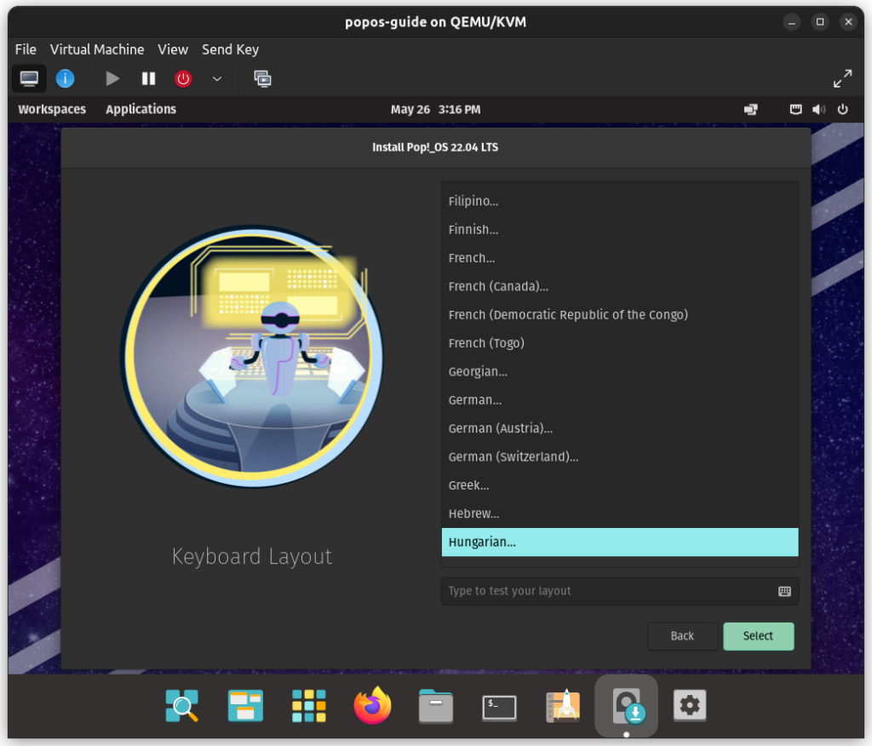Select the Greek... keyboard layout
872x746 pixels.
(620, 485)
